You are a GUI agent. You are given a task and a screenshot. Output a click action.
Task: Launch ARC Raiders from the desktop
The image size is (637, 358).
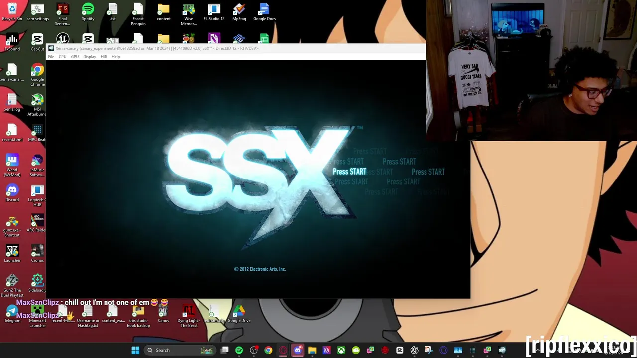(x=37, y=223)
